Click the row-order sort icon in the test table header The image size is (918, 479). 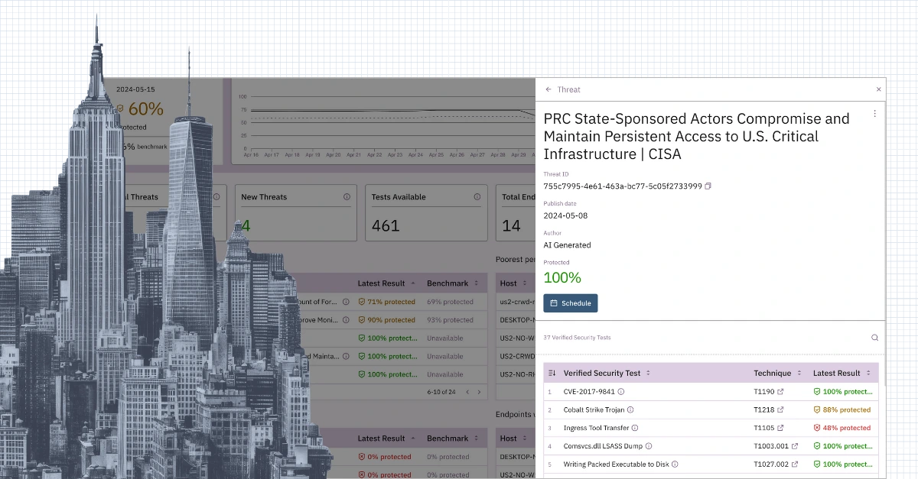pos(552,373)
